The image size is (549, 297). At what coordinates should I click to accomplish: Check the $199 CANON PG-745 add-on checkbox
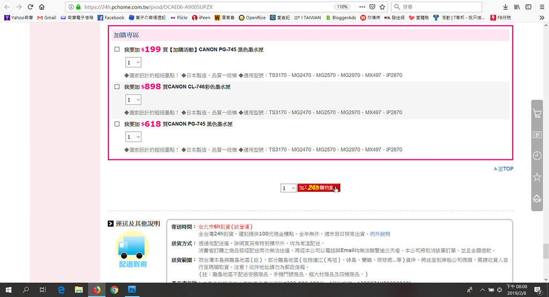click(117, 49)
